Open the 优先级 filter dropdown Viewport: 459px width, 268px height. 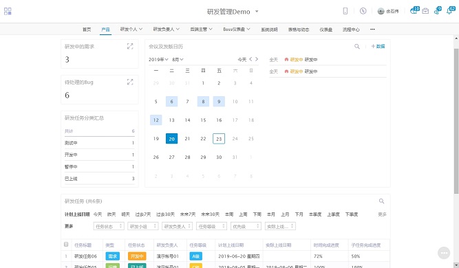(x=246, y=226)
